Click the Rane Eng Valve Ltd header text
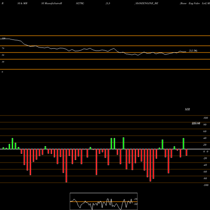Image resolution: width=210 pixels, height=210 pixels. (x=193, y=3)
